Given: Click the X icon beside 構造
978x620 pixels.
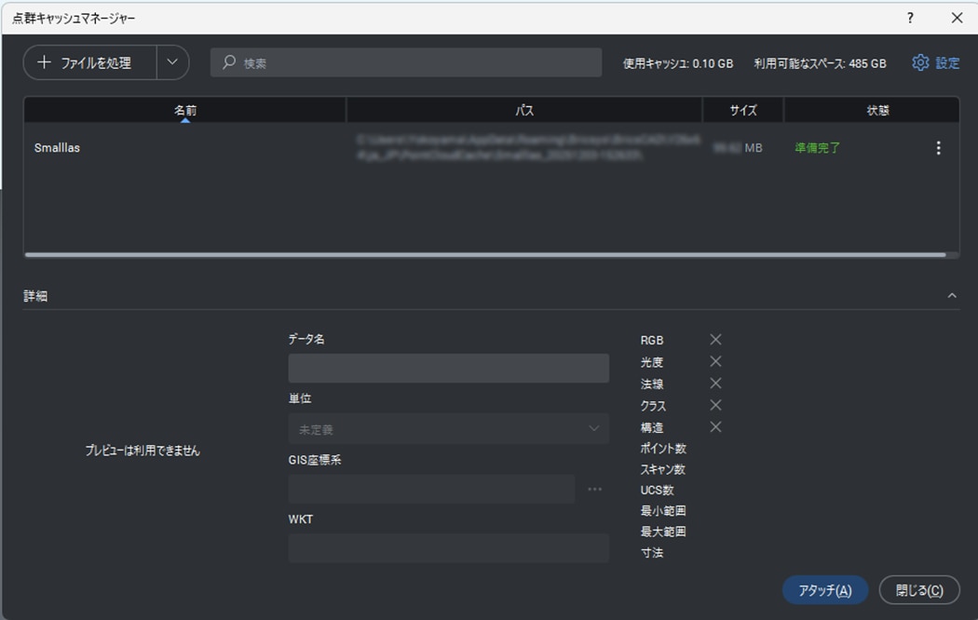Looking at the screenshot, I should tap(715, 427).
